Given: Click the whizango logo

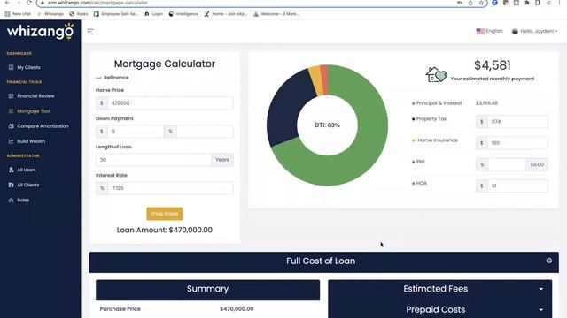Looking at the screenshot, I should tap(40, 31).
